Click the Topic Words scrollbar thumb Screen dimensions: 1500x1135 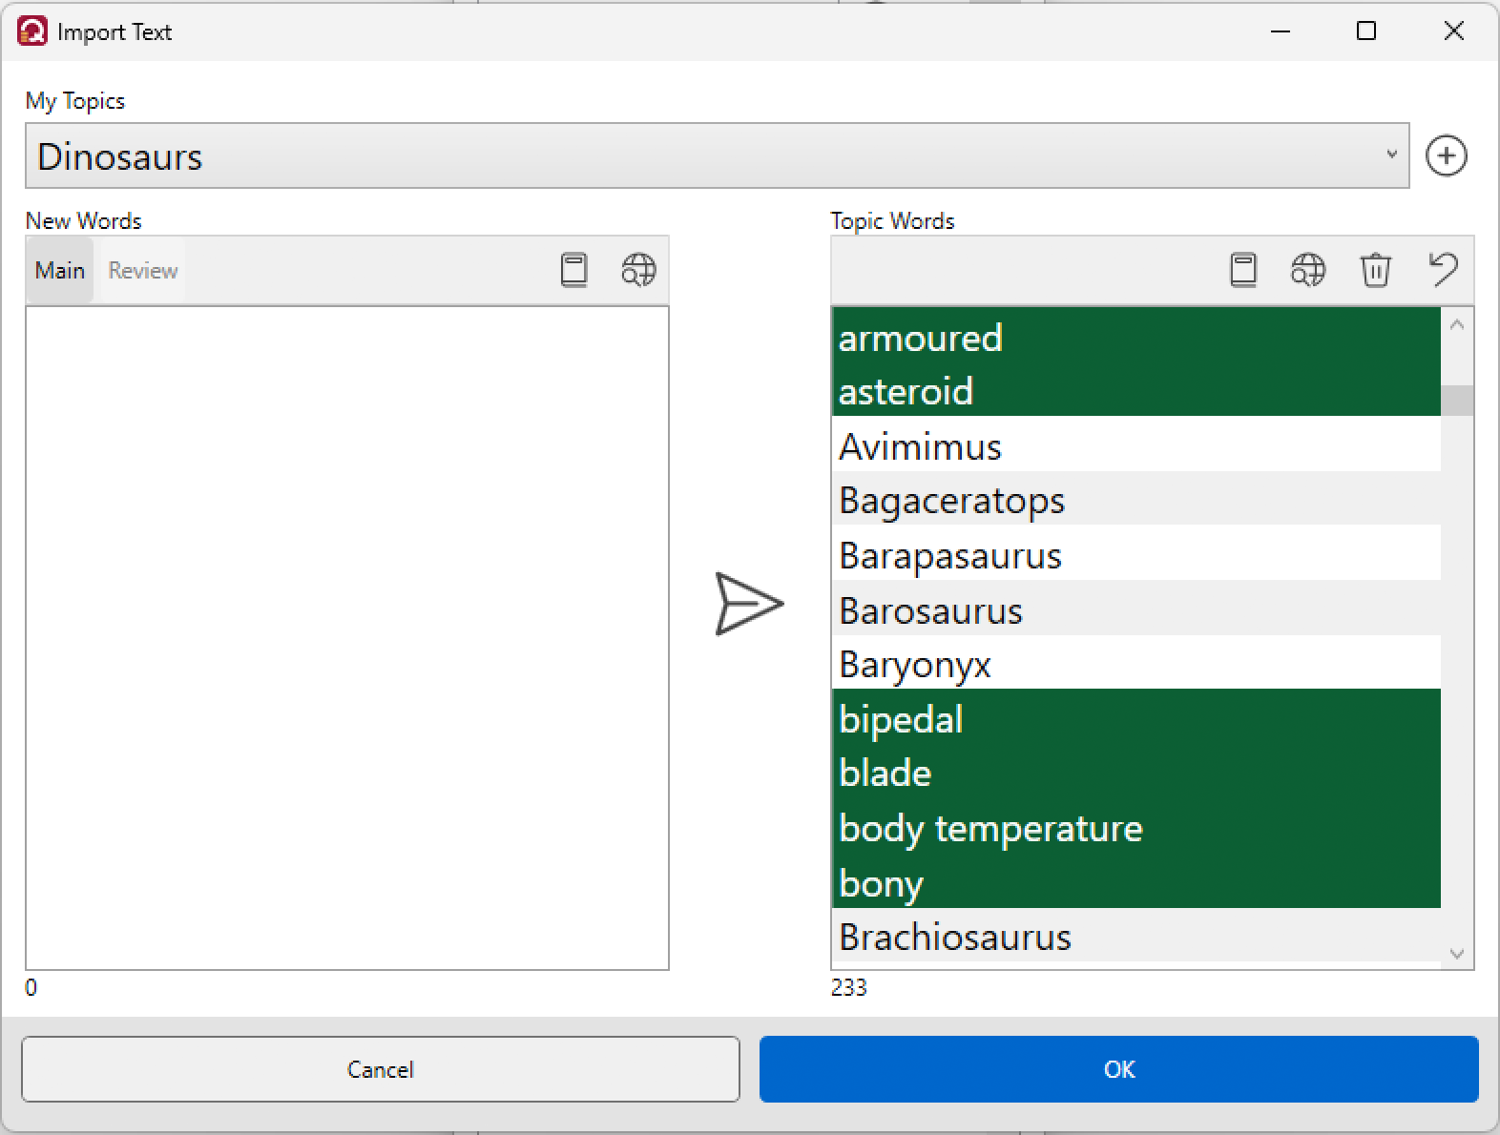pyautogui.click(x=1457, y=401)
